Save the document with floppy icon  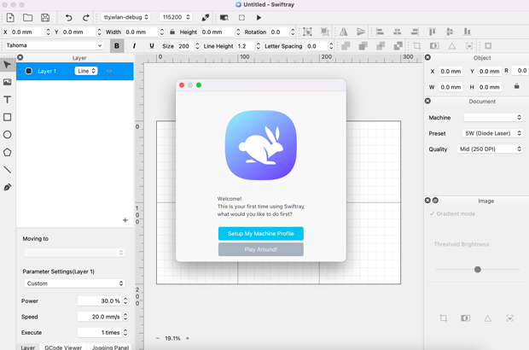[x=45, y=18]
